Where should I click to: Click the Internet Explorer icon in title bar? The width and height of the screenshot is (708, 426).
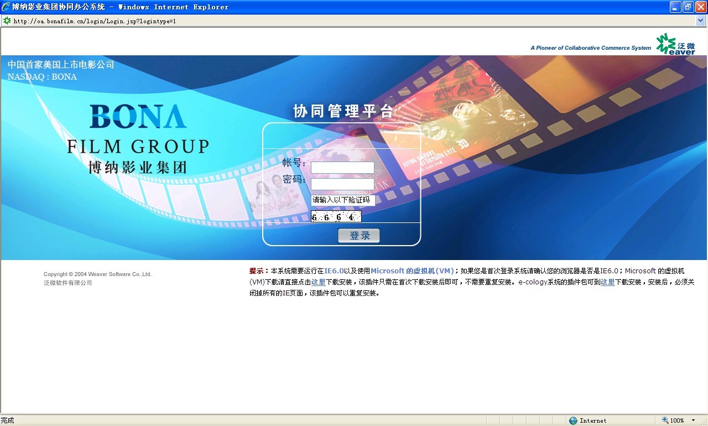(6, 7)
